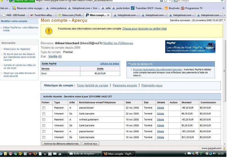
Task: Expand hidden system tray icons
Action: (x=185, y=154)
